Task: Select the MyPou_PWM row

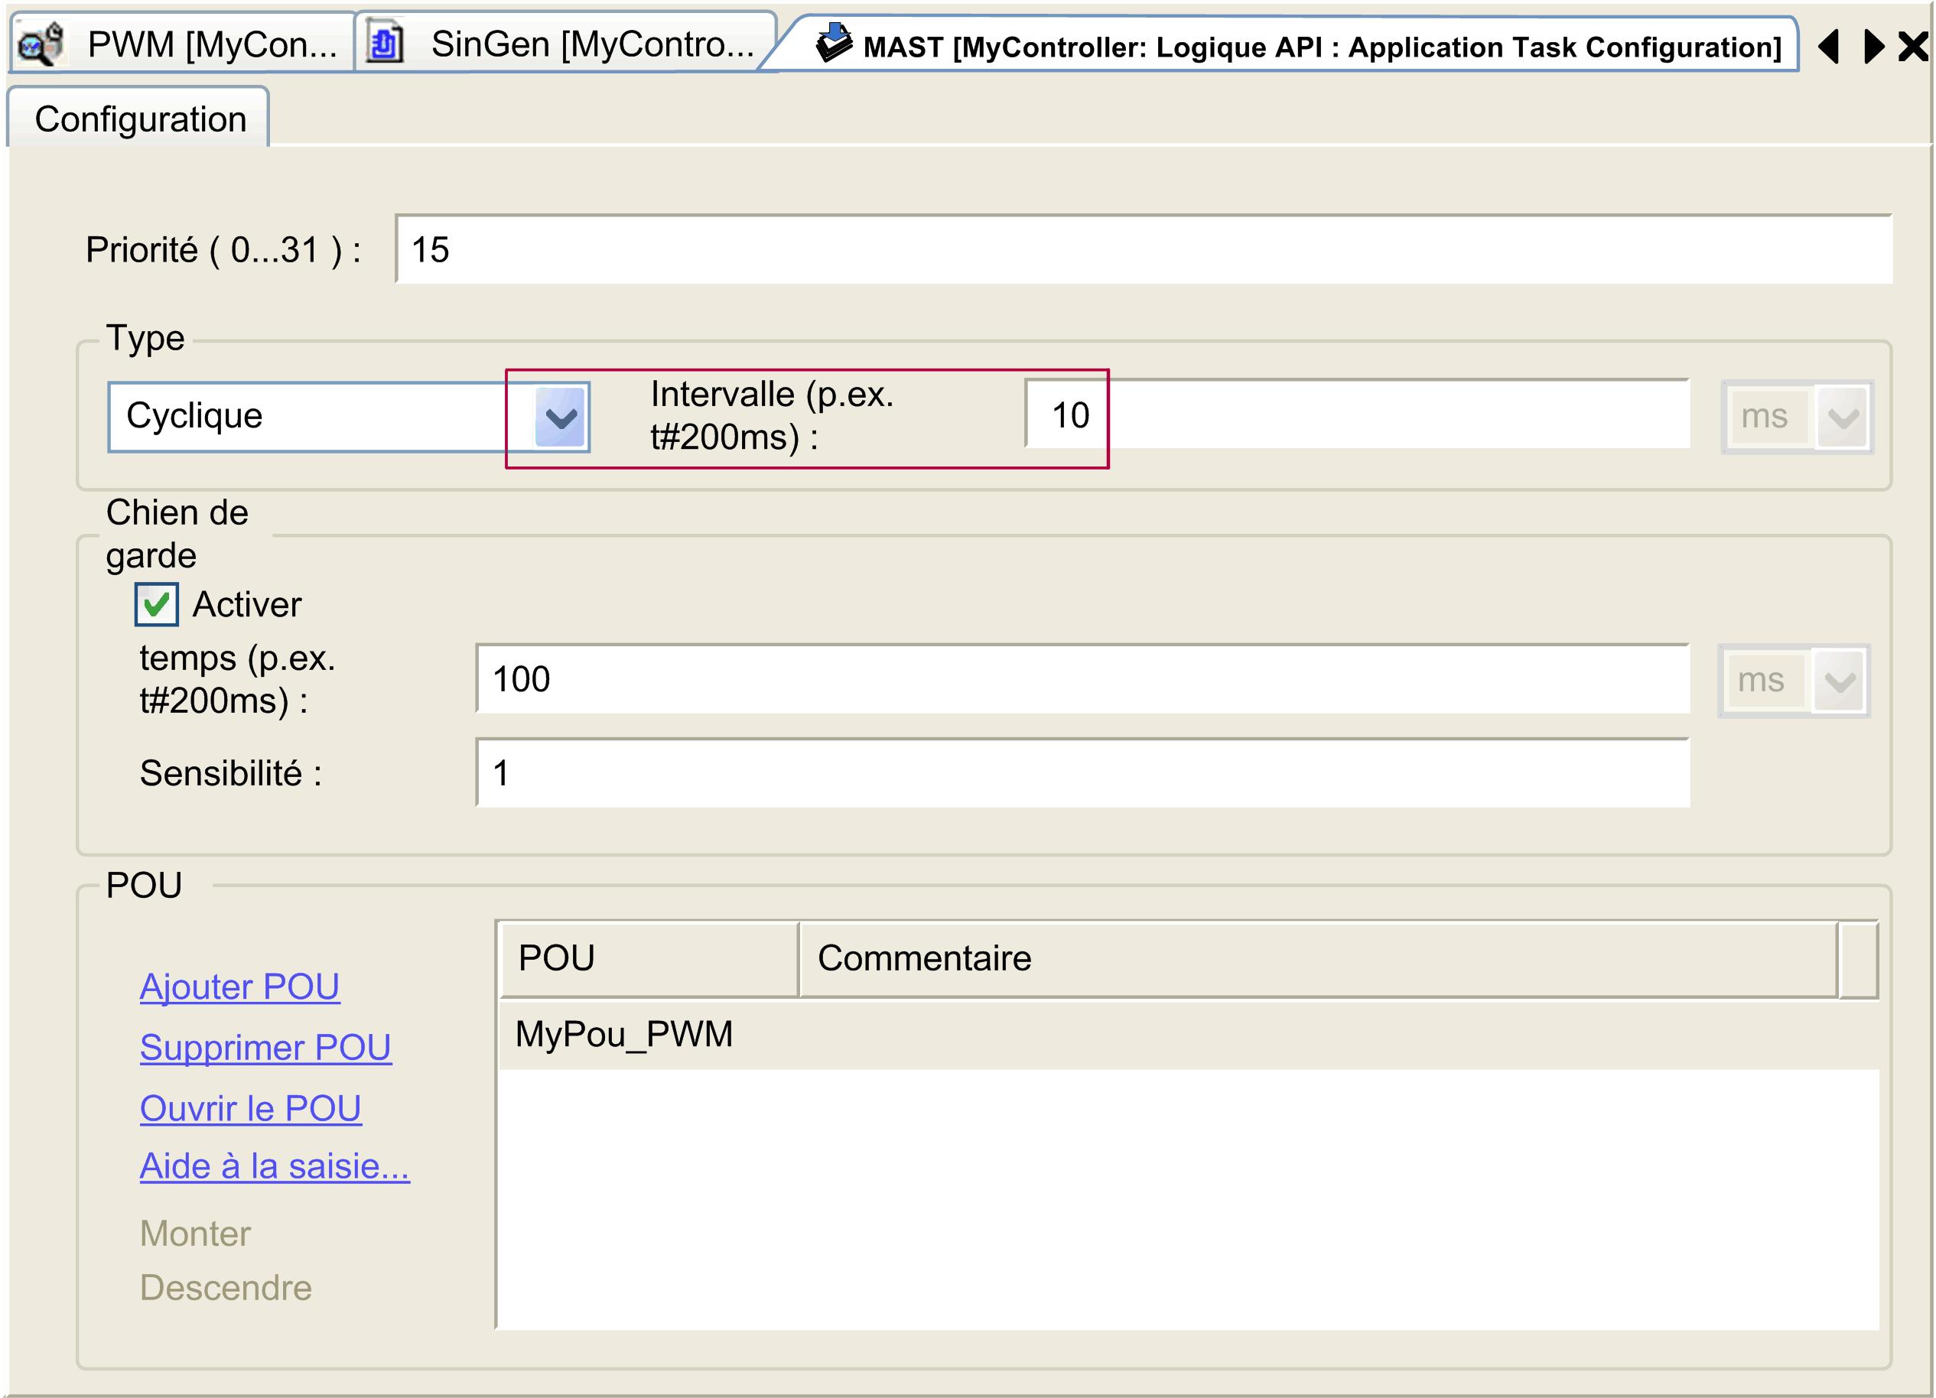Action: click(x=1188, y=1035)
